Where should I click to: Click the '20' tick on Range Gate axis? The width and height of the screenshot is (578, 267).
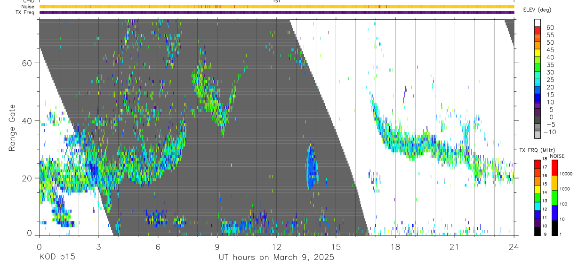coord(27,178)
